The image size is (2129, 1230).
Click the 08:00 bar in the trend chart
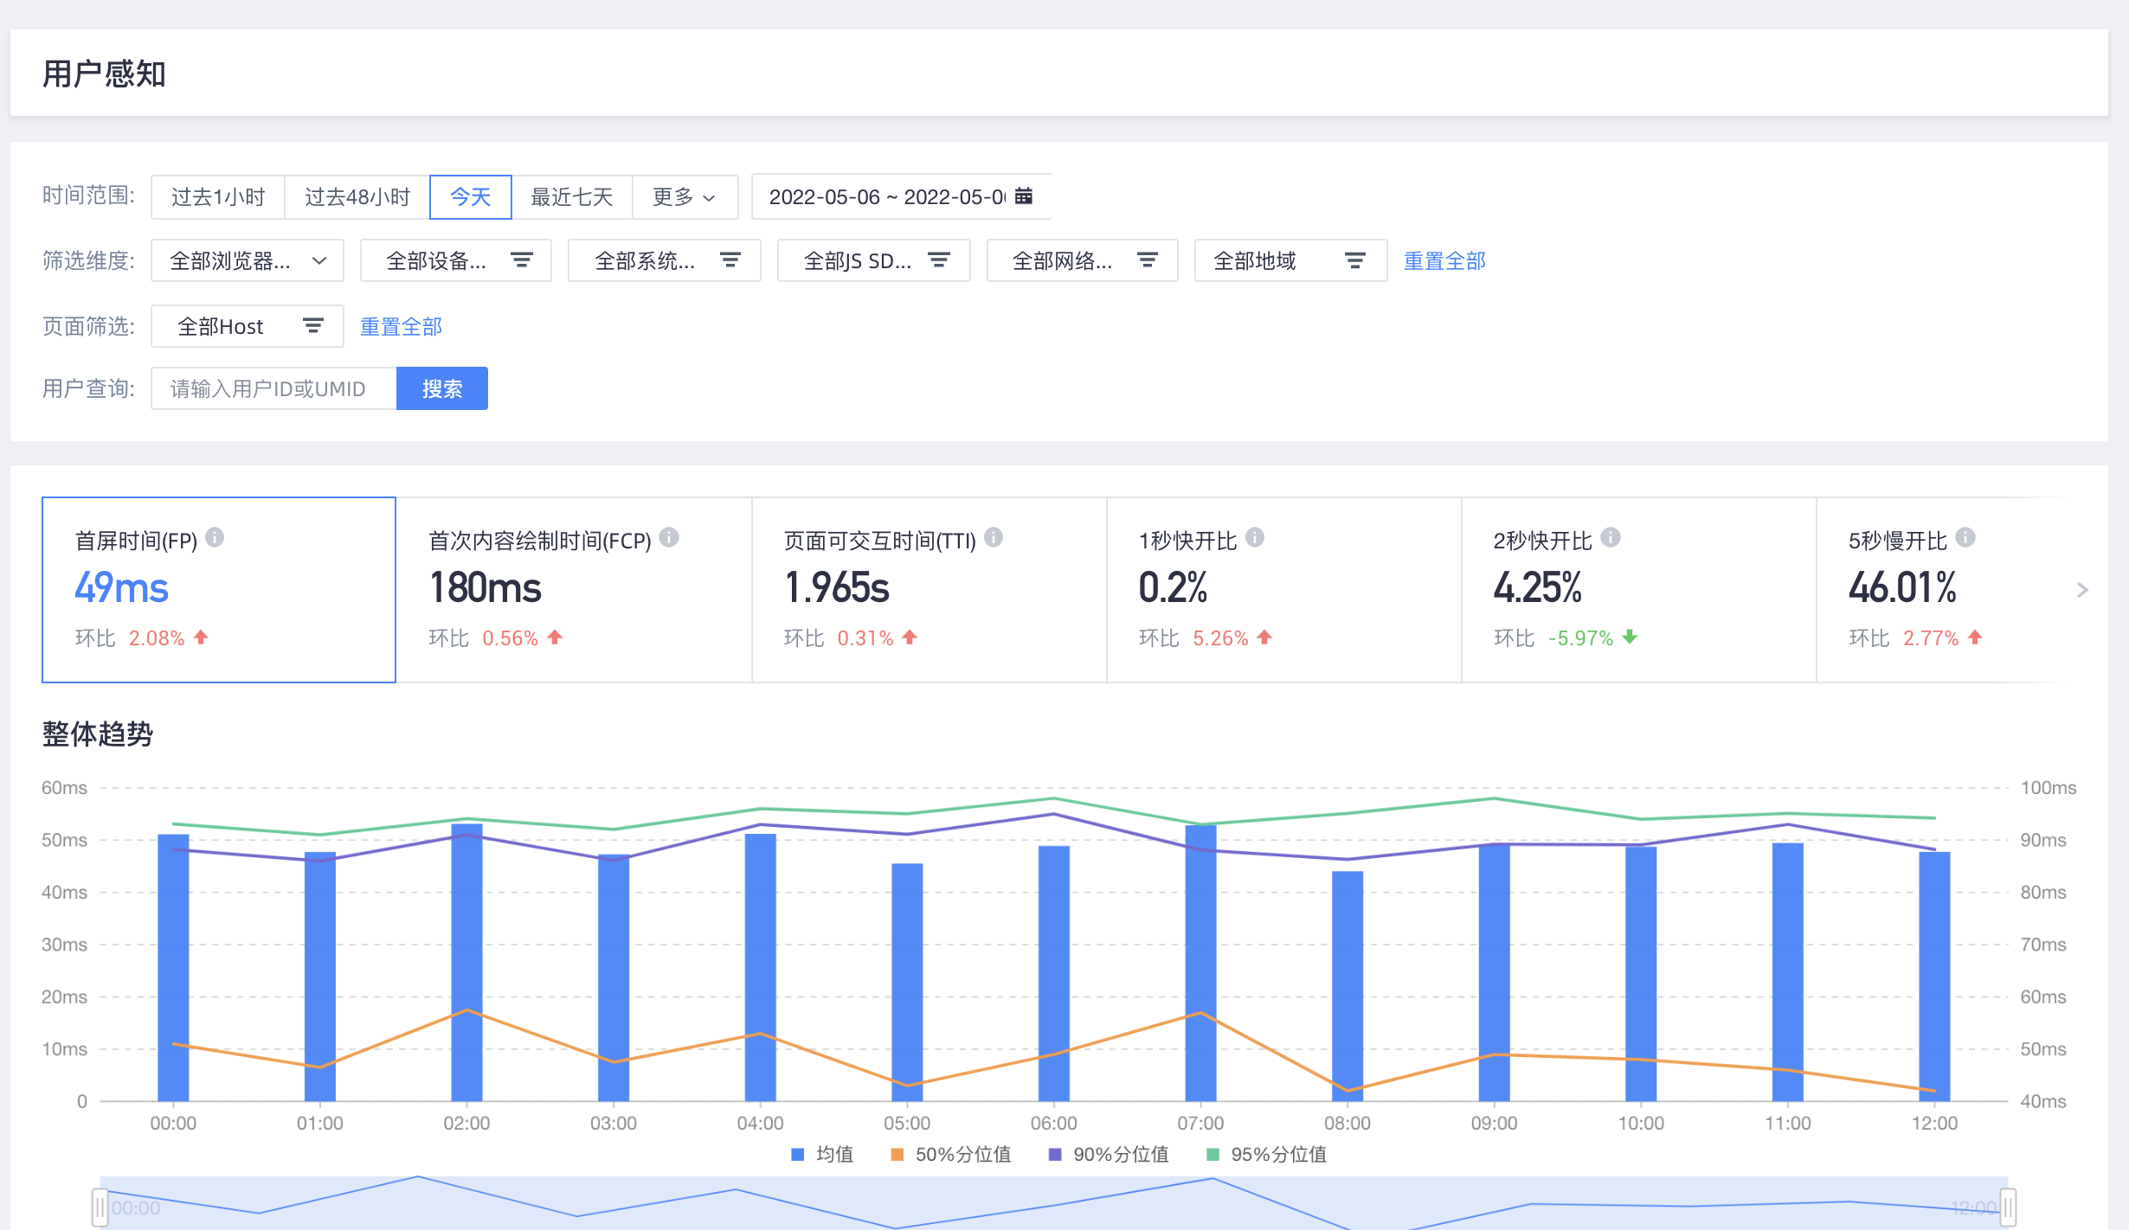click(x=1348, y=986)
